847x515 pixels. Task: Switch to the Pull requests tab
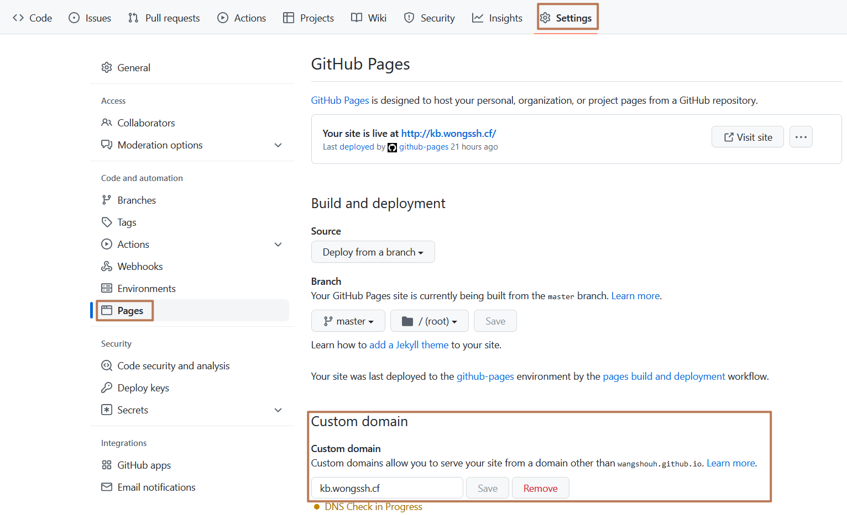coord(164,18)
